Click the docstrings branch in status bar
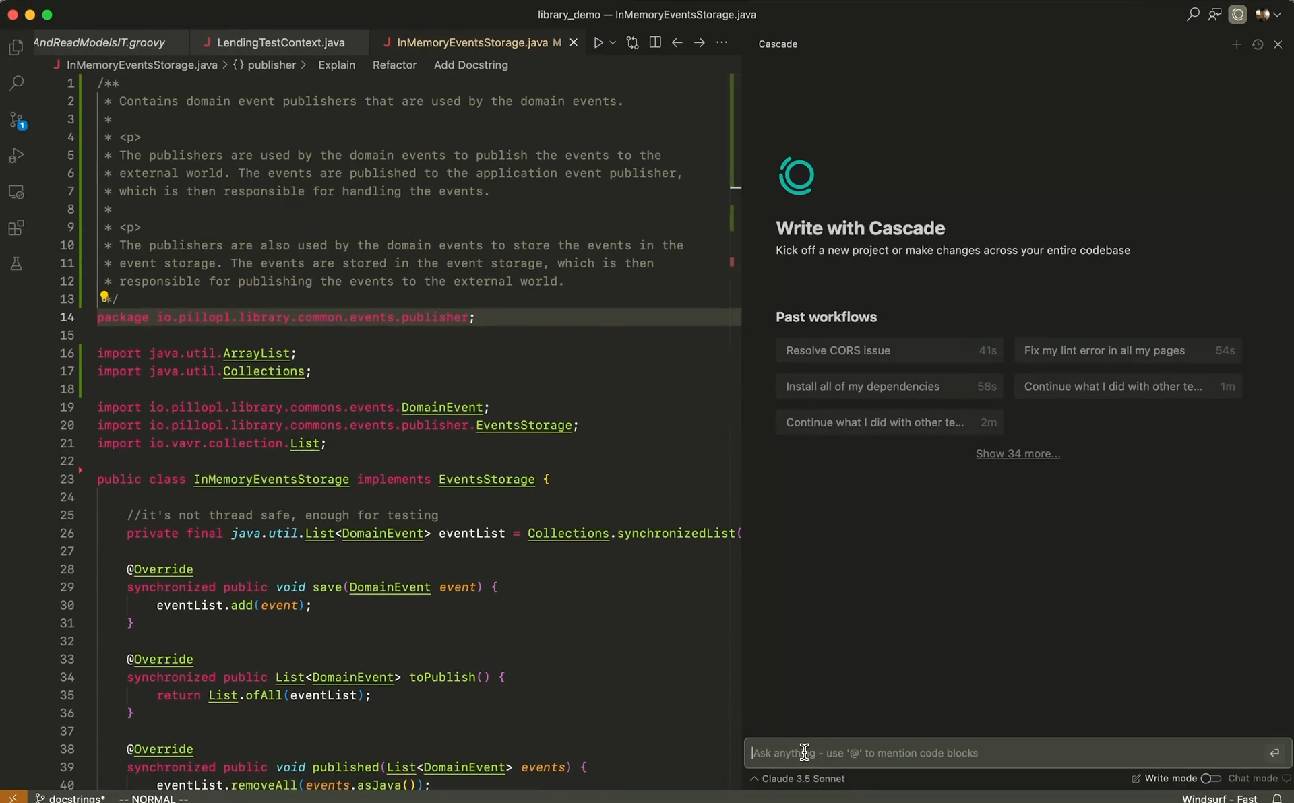 (71, 798)
